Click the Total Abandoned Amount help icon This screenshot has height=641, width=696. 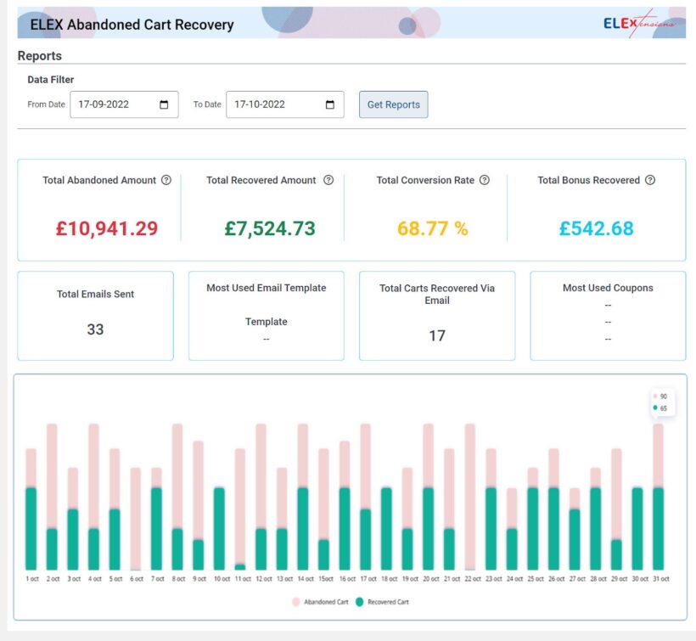(x=166, y=180)
